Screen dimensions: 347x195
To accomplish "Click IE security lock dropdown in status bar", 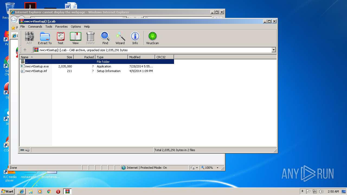I will coord(194,168).
